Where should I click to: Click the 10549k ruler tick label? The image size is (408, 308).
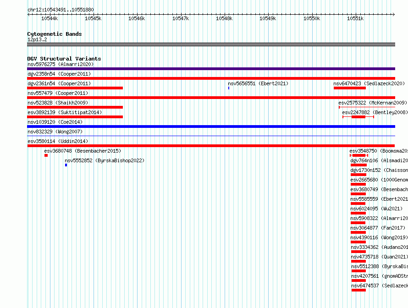(x=268, y=18)
